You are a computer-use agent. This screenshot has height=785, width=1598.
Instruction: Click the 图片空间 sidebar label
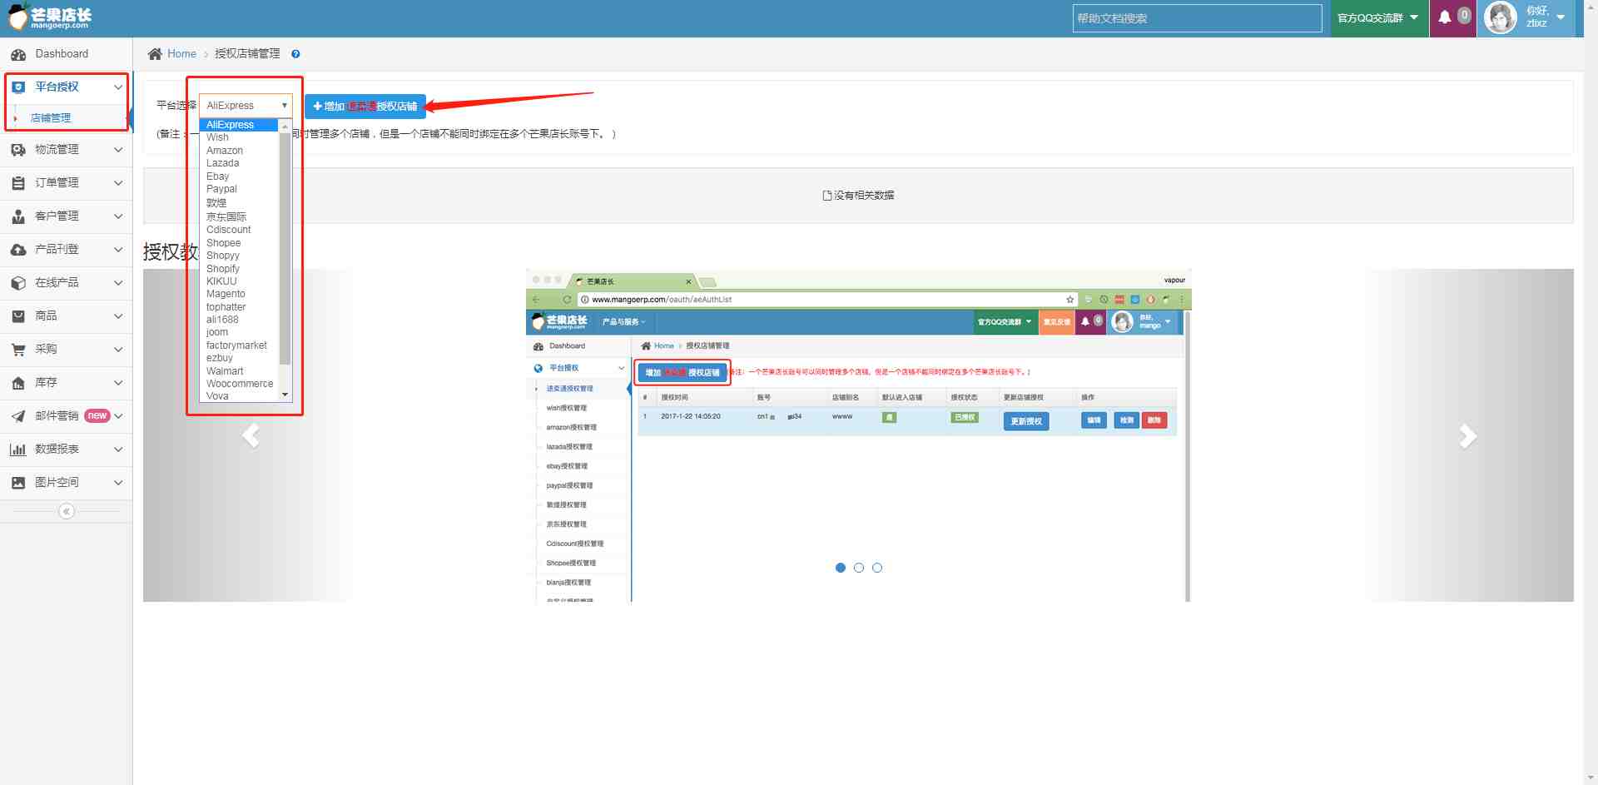click(57, 483)
